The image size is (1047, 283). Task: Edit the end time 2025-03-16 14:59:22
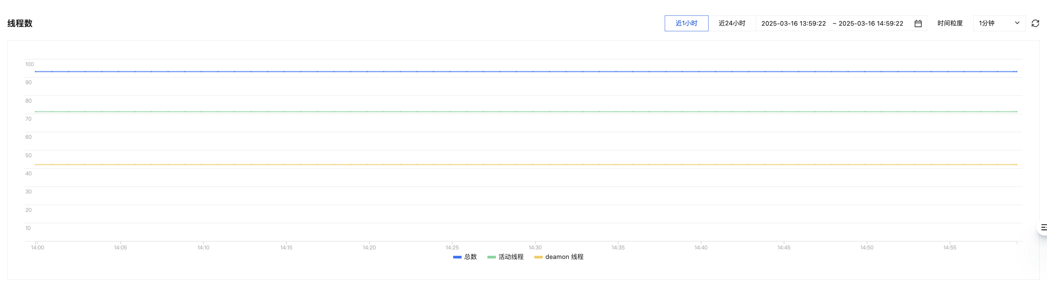click(x=871, y=24)
